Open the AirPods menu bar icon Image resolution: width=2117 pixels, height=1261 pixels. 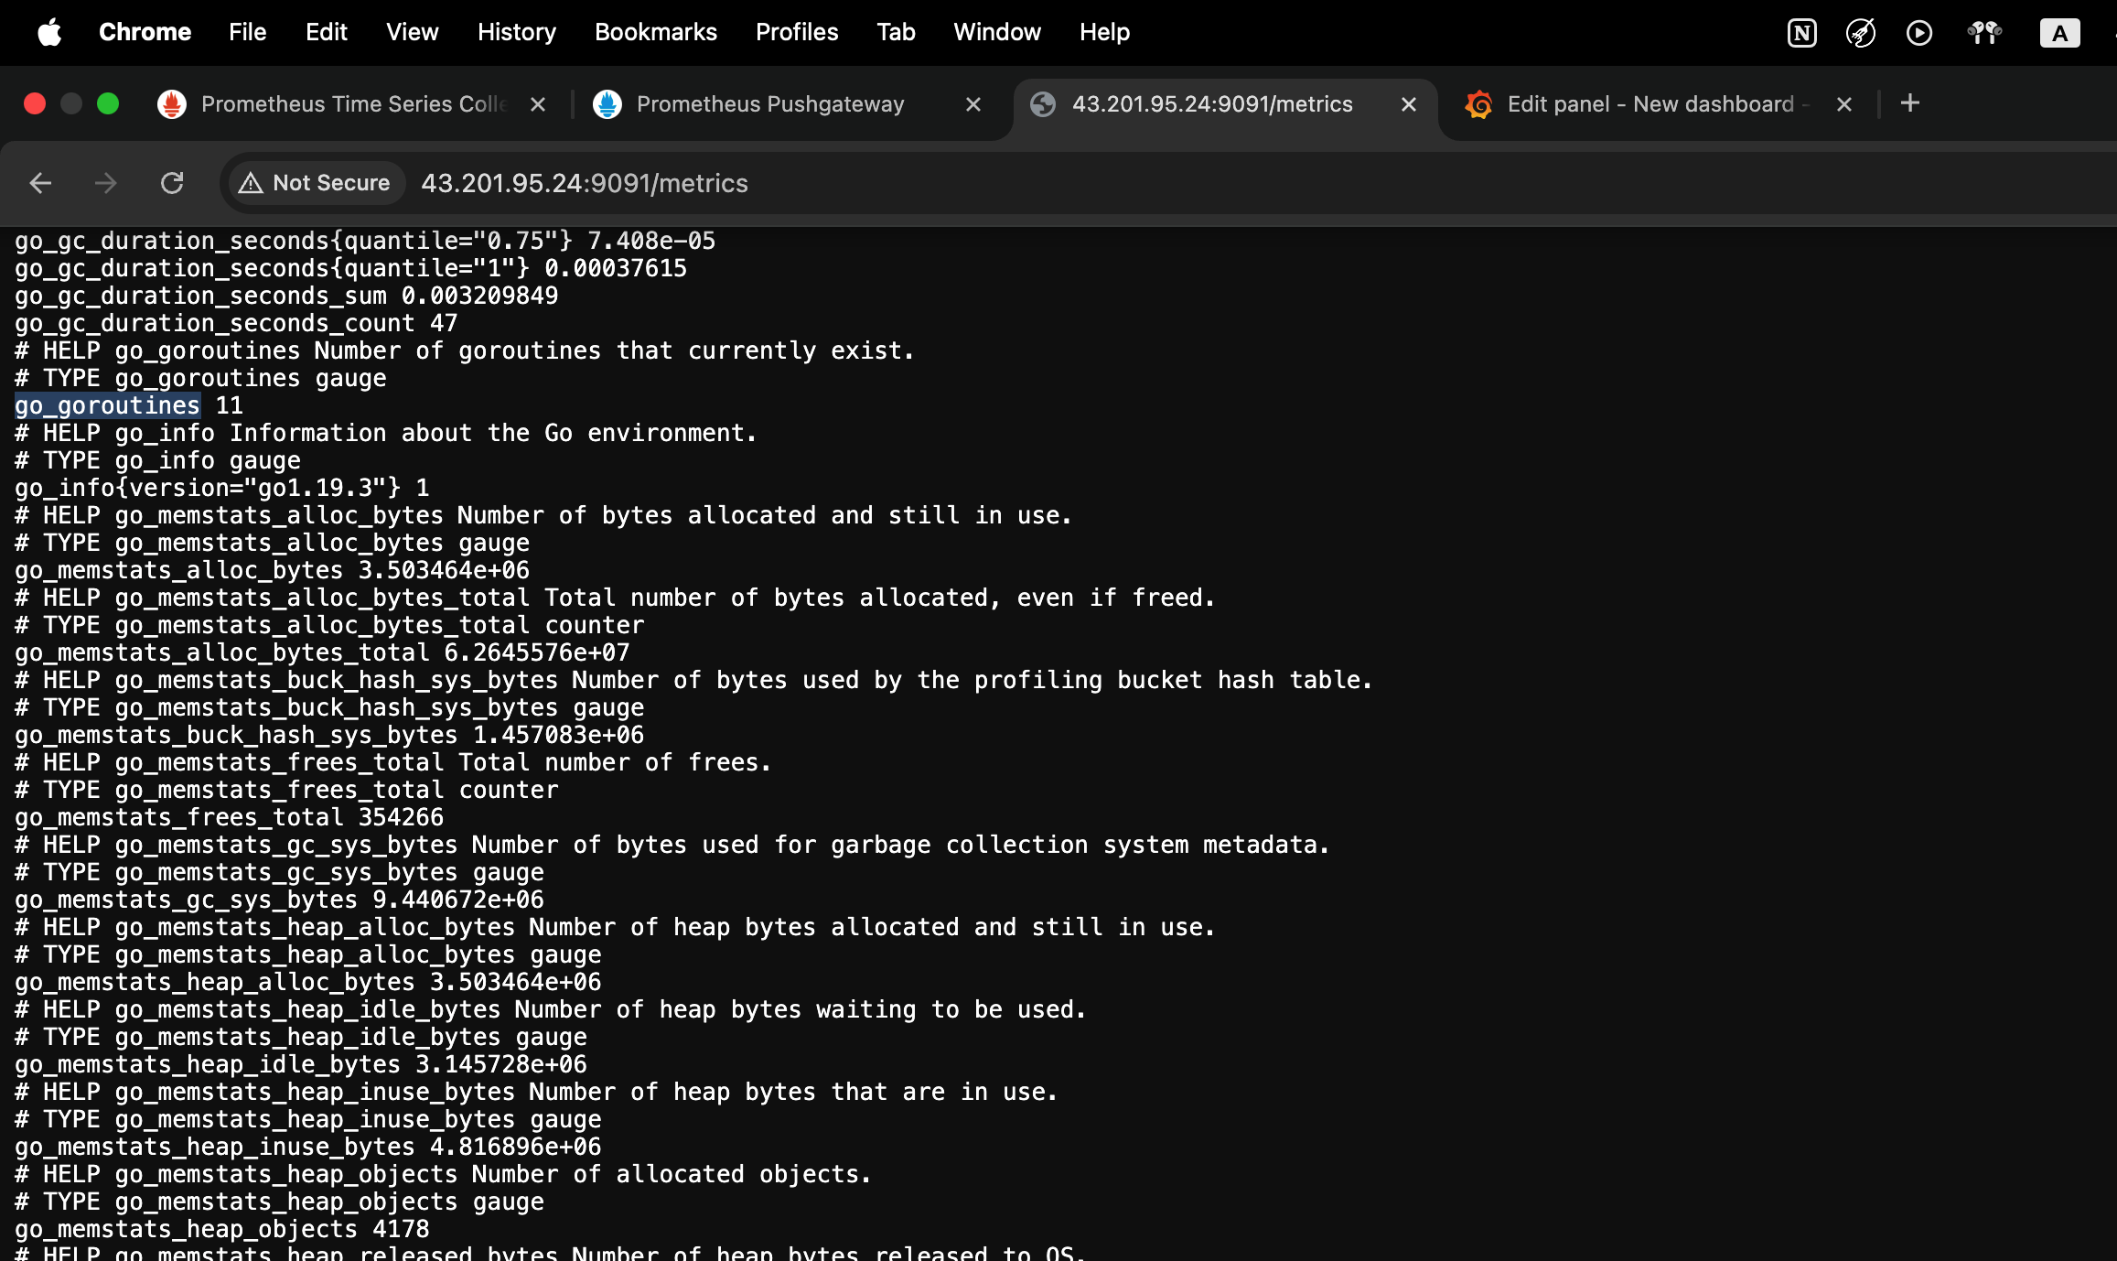(x=1983, y=33)
